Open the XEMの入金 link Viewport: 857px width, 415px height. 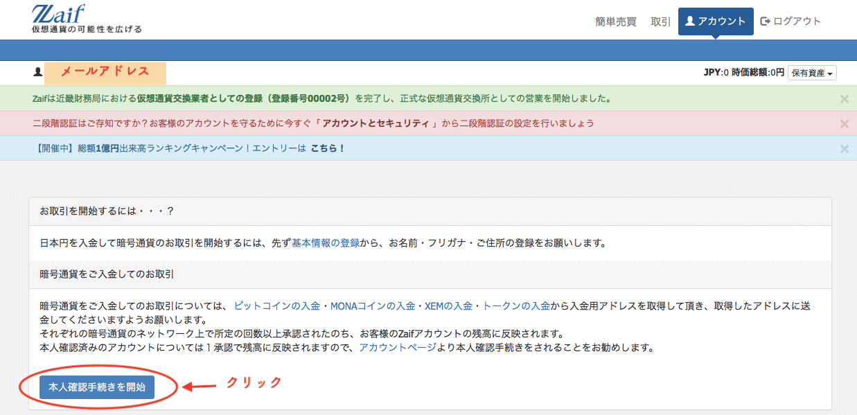tap(448, 306)
